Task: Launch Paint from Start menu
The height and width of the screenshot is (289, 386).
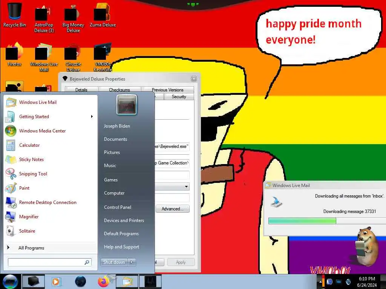Action: (51, 188)
